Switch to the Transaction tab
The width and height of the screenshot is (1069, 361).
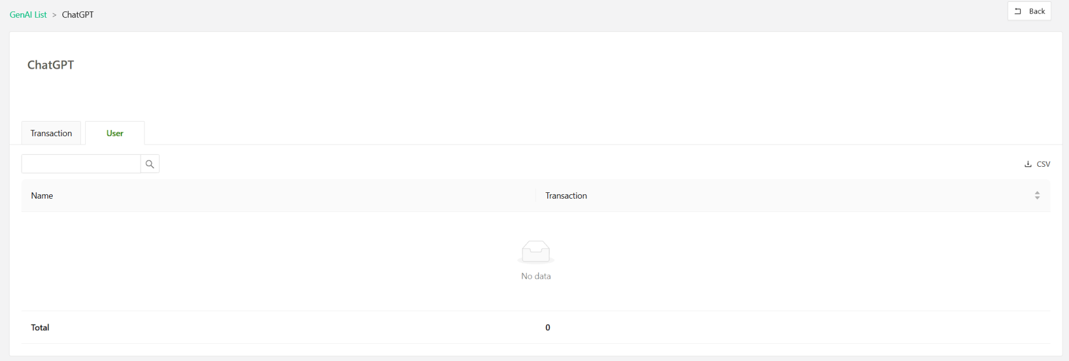pyautogui.click(x=51, y=133)
